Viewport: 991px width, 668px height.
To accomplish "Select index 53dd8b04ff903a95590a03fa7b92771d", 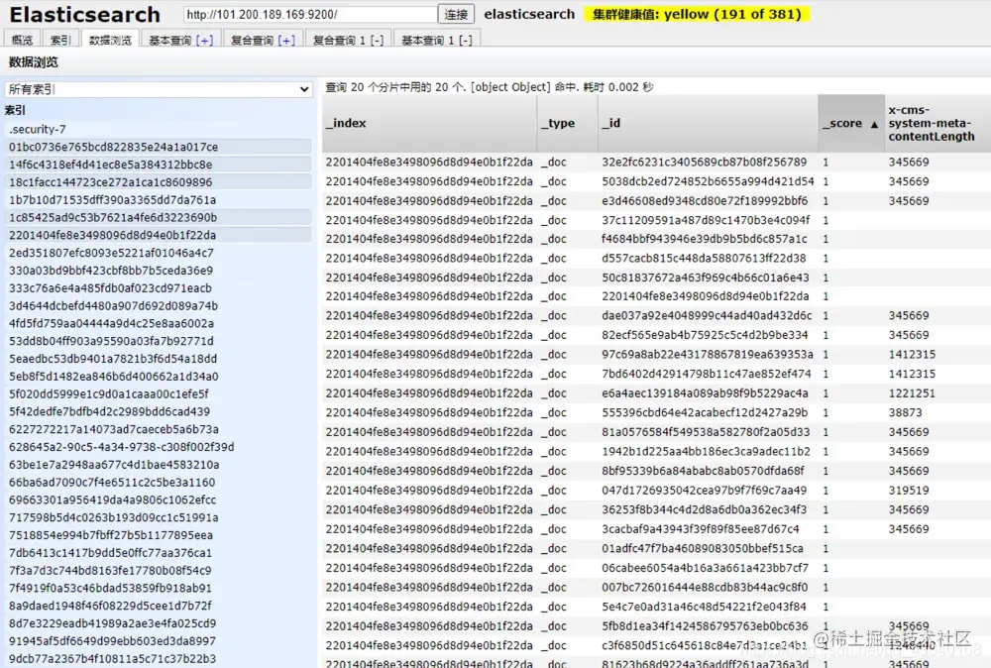I will tap(158, 341).
